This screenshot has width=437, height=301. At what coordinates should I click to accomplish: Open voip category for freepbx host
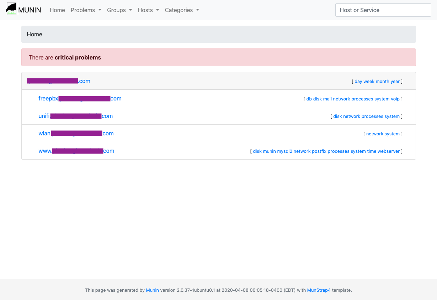[395, 99]
